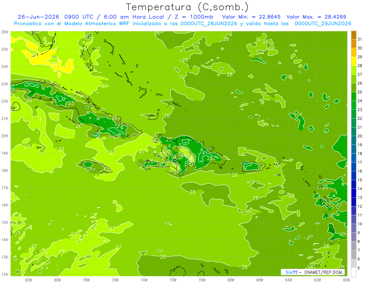Click the legend label '5' on color bar
The height and width of the screenshot is (284, 368).
click(359, 268)
